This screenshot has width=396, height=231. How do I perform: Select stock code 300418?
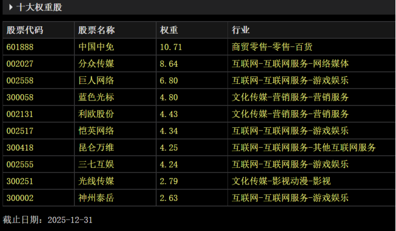click(20, 148)
